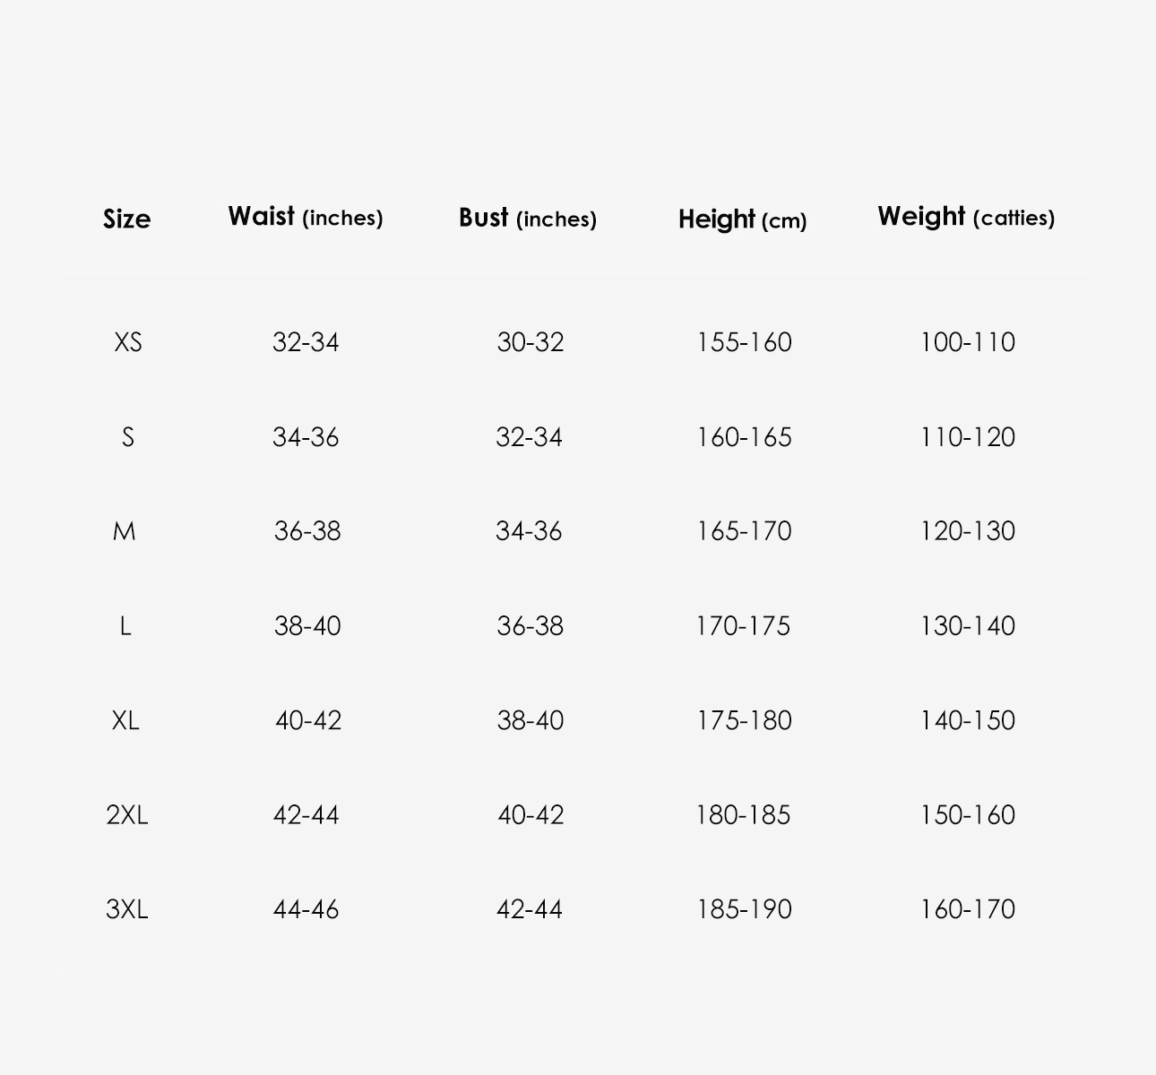Select the L size row label
Screen dimensions: 1156x1075
(x=125, y=625)
